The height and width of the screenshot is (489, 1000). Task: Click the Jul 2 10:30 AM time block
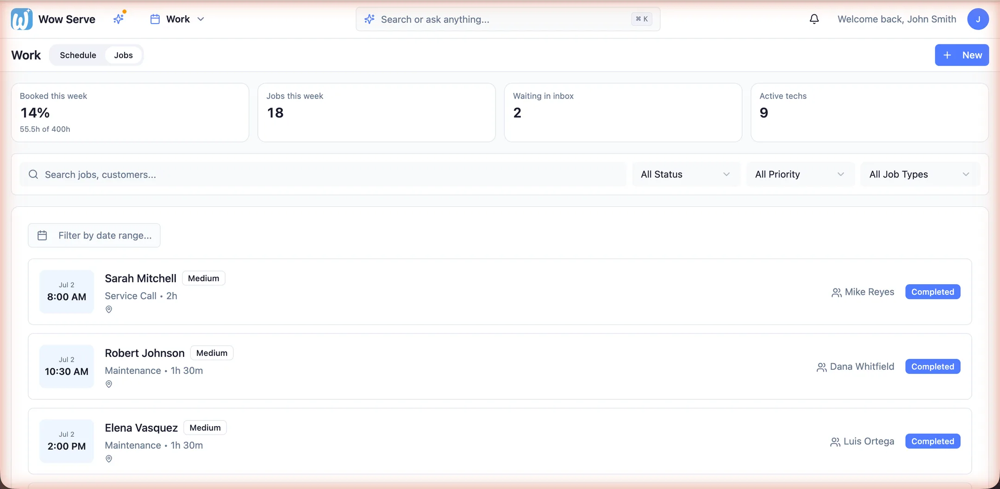[x=67, y=367]
